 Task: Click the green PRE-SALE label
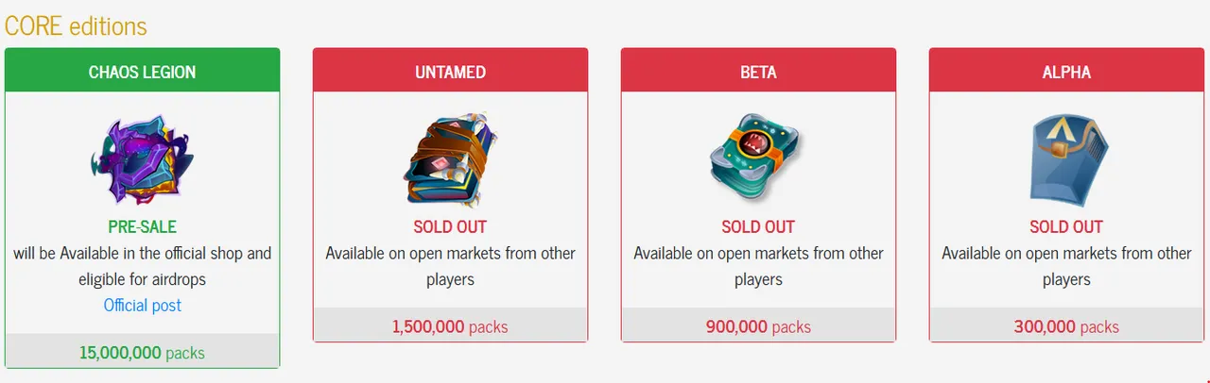point(142,227)
